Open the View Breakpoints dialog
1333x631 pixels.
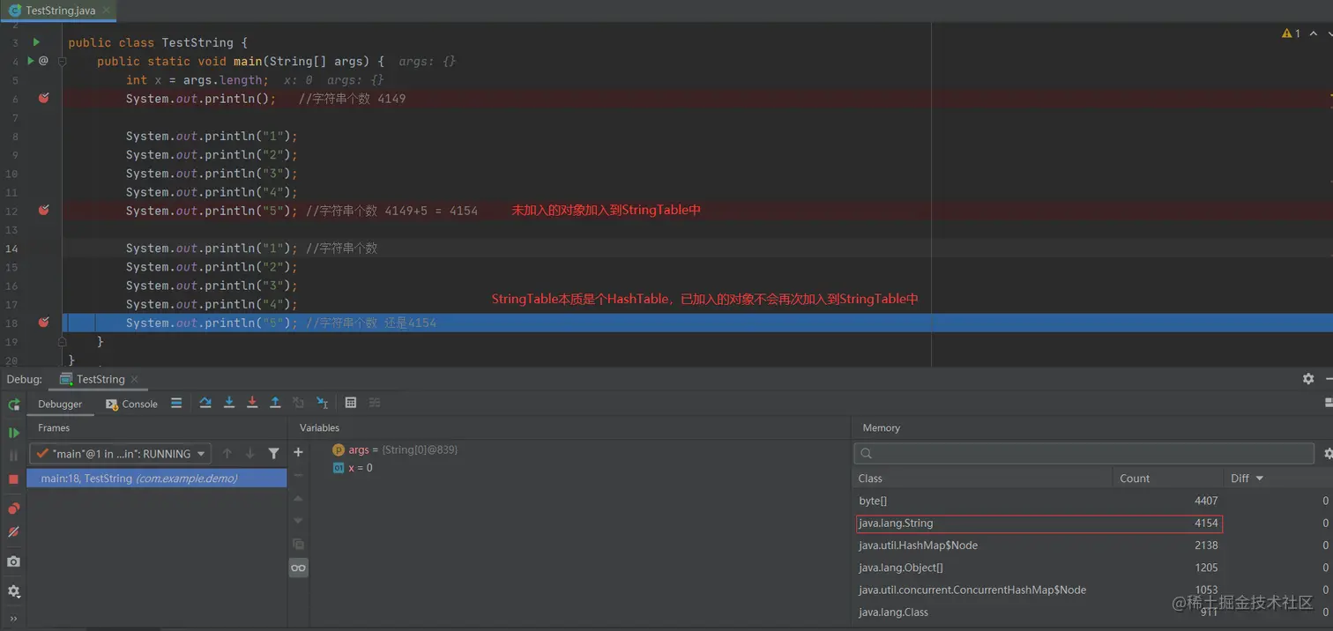click(x=14, y=509)
